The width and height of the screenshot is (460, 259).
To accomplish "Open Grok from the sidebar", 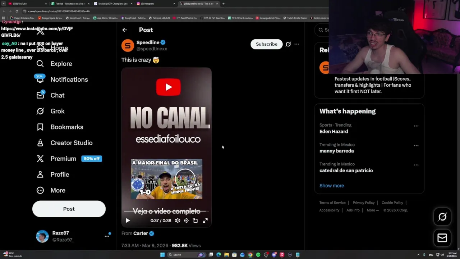I will (51, 111).
